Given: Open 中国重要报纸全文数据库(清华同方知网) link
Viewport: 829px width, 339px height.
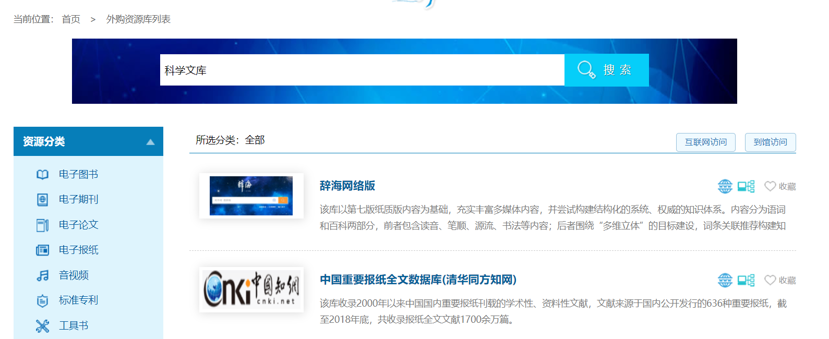Looking at the screenshot, I should pyautogui.click(x=418, y=280).
